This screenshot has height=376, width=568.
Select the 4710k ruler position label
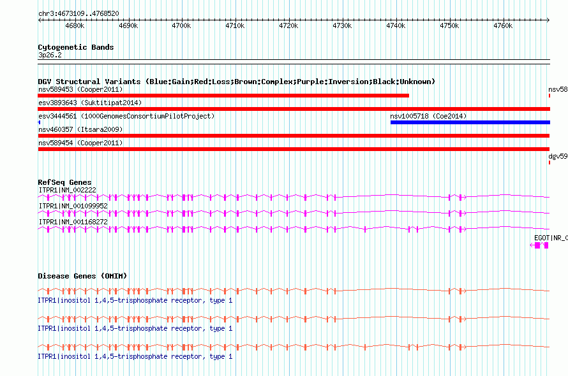[x=235, y=25]
